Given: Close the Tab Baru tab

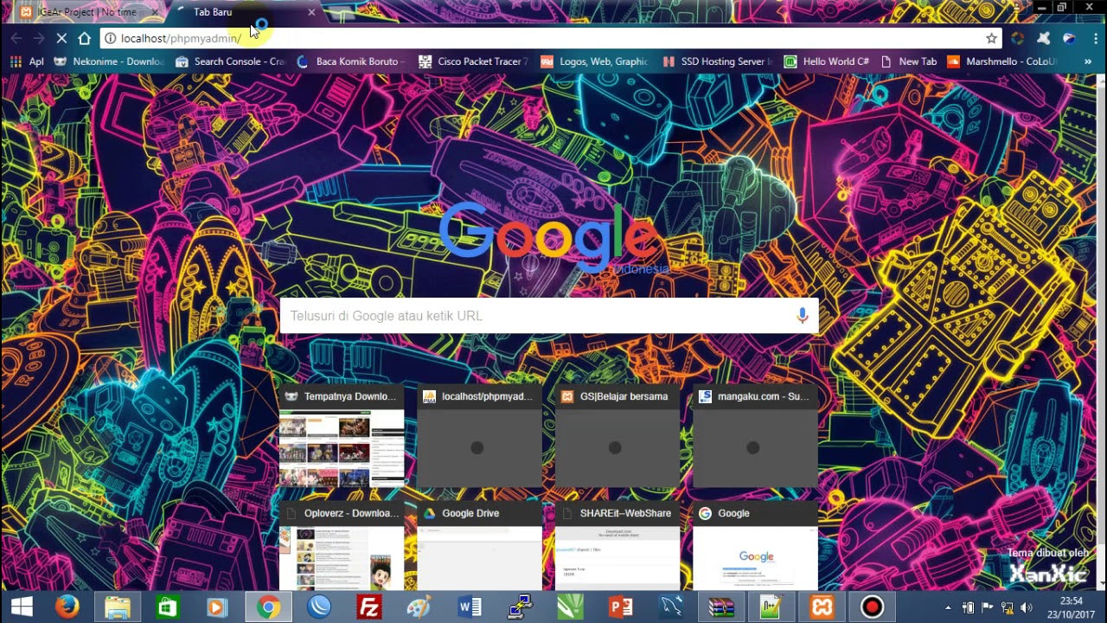Looking at the screenshot, I should pyautogui.click(x=311, y=12).
